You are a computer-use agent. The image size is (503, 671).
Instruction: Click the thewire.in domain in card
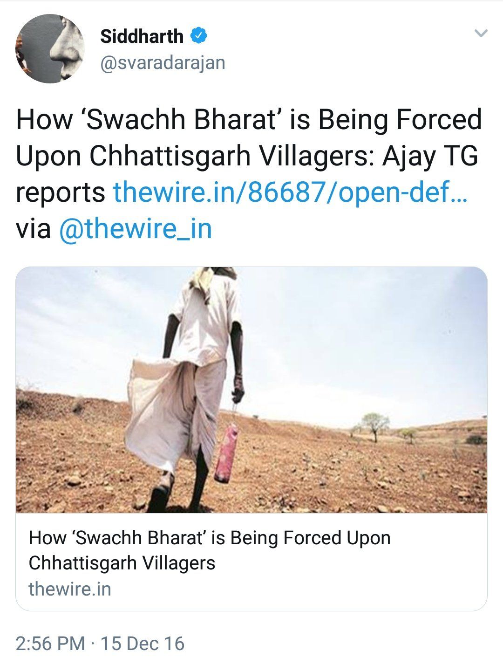[x=70, y=589]
